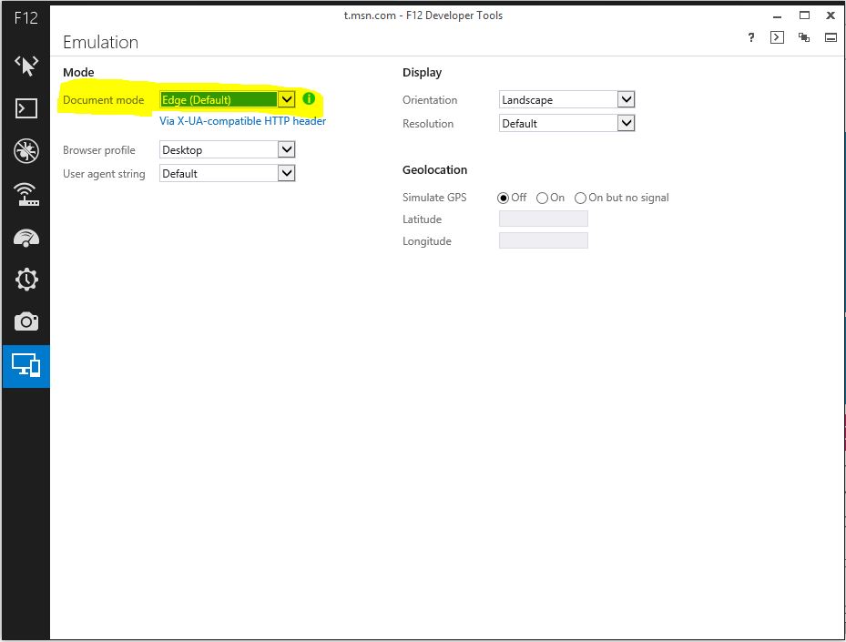
Task: Open the Profiler gear-clock icon
Action: coord(26,280)
